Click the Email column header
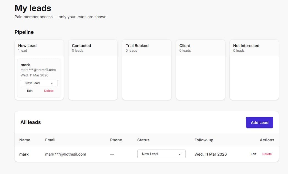This screenshot has height=174, width=288. (50, 140)
